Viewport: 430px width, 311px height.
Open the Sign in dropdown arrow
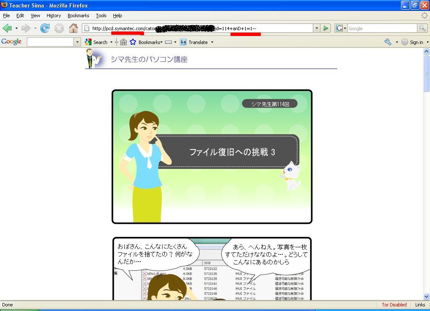coord(427,42)
